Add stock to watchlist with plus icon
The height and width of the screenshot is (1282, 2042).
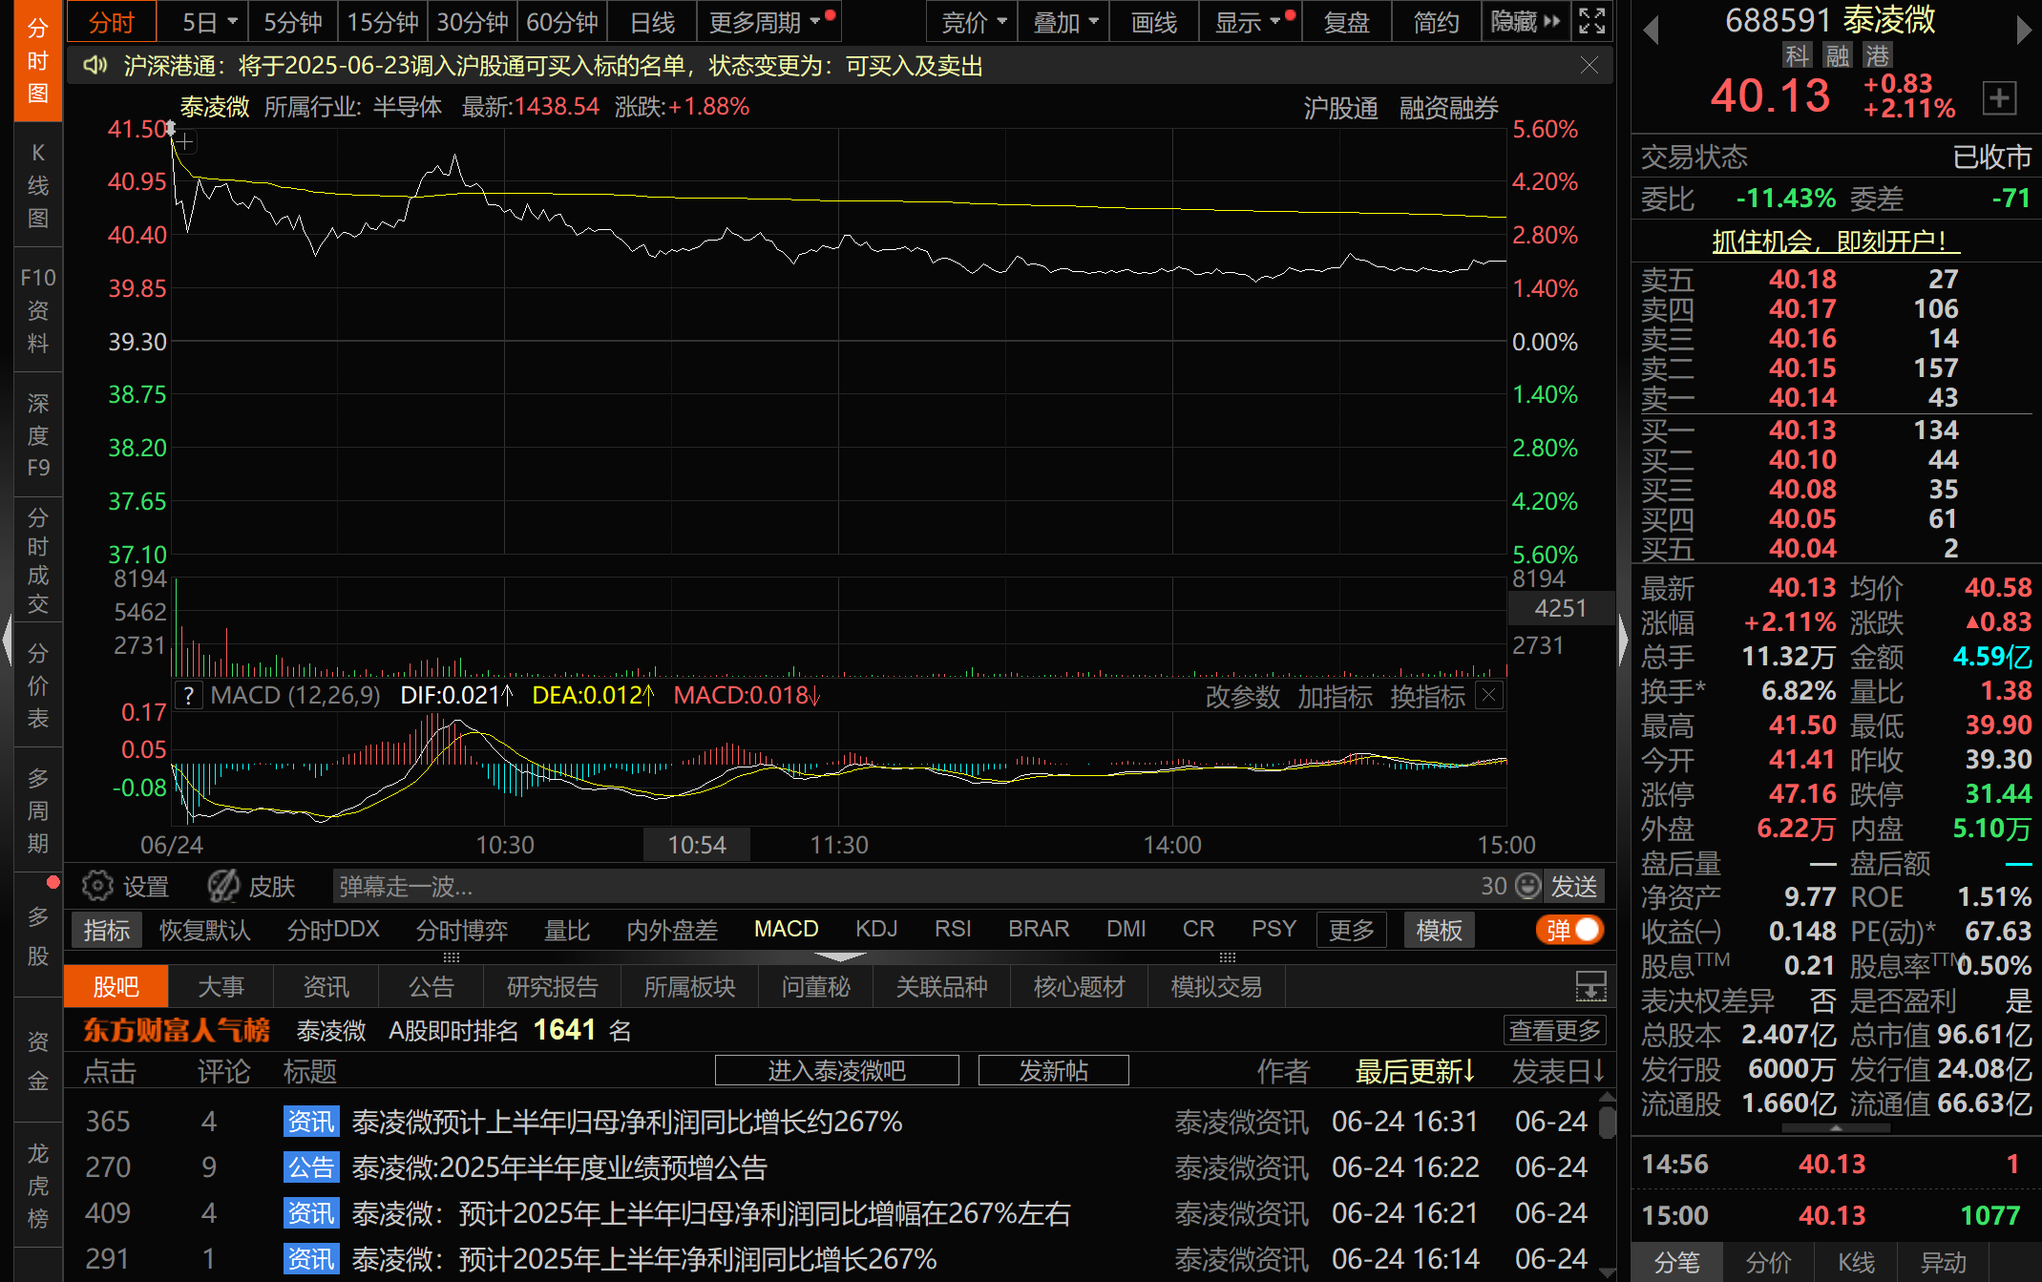click(x=1999, y=97)
